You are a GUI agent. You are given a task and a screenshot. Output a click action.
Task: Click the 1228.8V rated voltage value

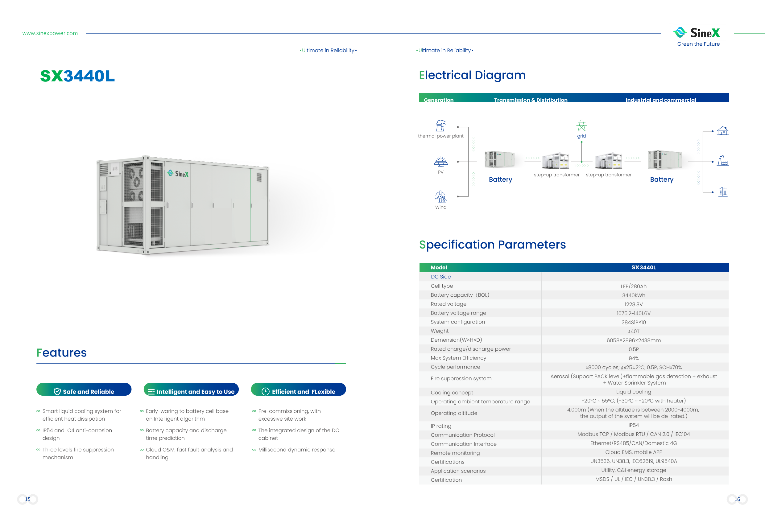(x=633, y=304)
